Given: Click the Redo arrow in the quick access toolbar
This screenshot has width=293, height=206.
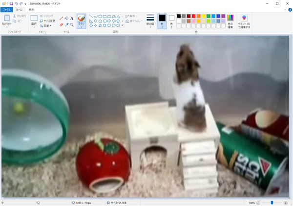Looking at the screenshot, I should 21,3.
